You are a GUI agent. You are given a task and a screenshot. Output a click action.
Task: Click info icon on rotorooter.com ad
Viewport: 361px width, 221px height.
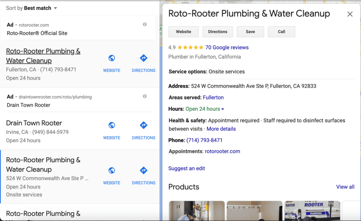(145, 24)
